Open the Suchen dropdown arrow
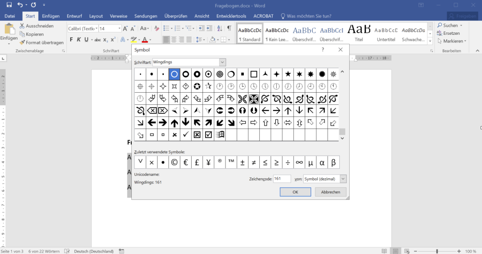The height and width of the screenshot is (254, 482). [x=461, y=25]
